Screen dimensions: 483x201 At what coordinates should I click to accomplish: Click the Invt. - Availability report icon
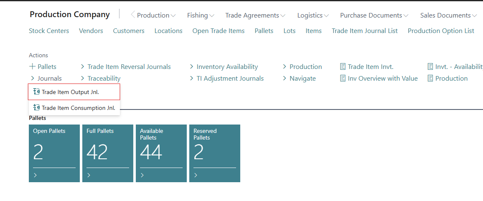(x=430, y=67)
